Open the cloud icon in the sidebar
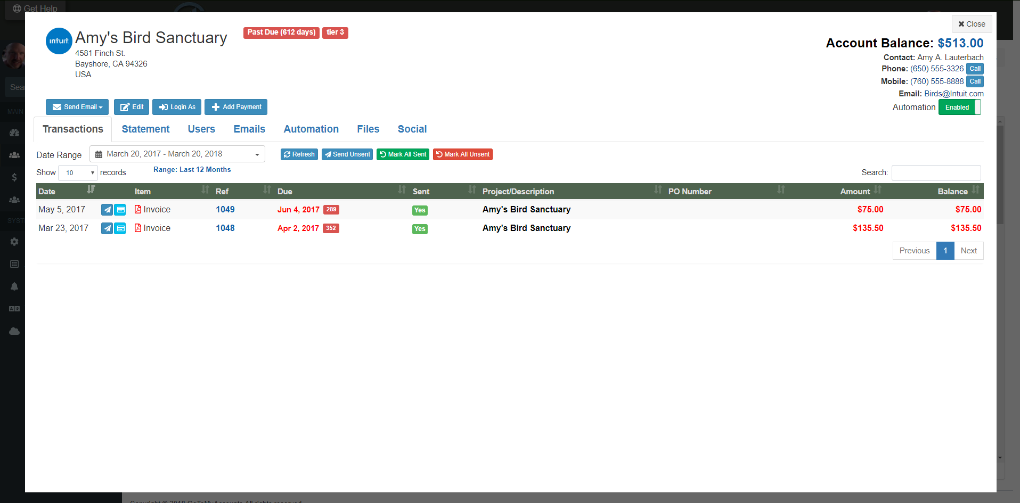 14,331
